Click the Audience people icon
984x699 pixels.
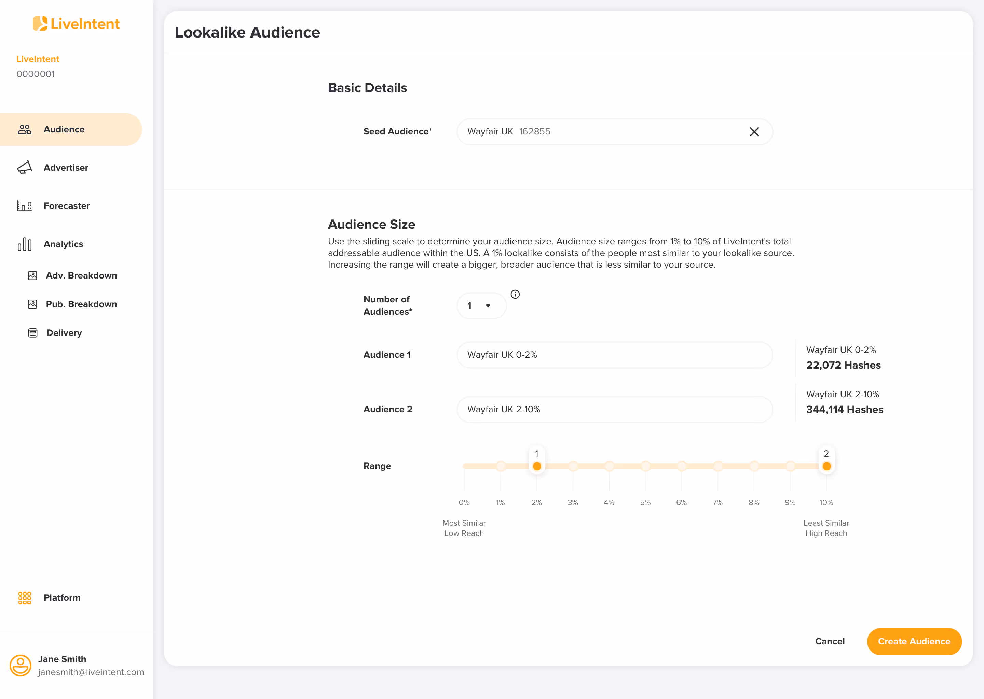coord(25,130)
